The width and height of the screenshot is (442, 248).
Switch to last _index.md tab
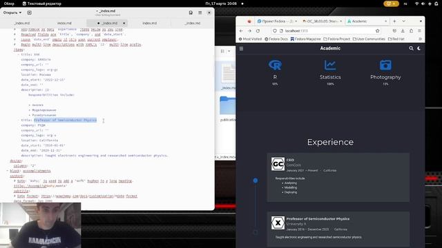pos(193,23)
